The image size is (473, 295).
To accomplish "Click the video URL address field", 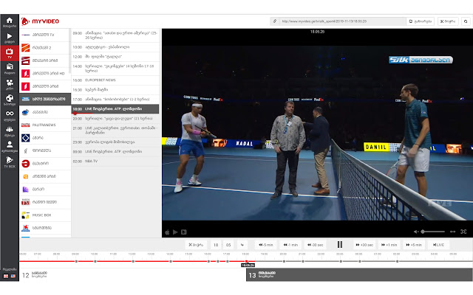I will click(342, 21).
